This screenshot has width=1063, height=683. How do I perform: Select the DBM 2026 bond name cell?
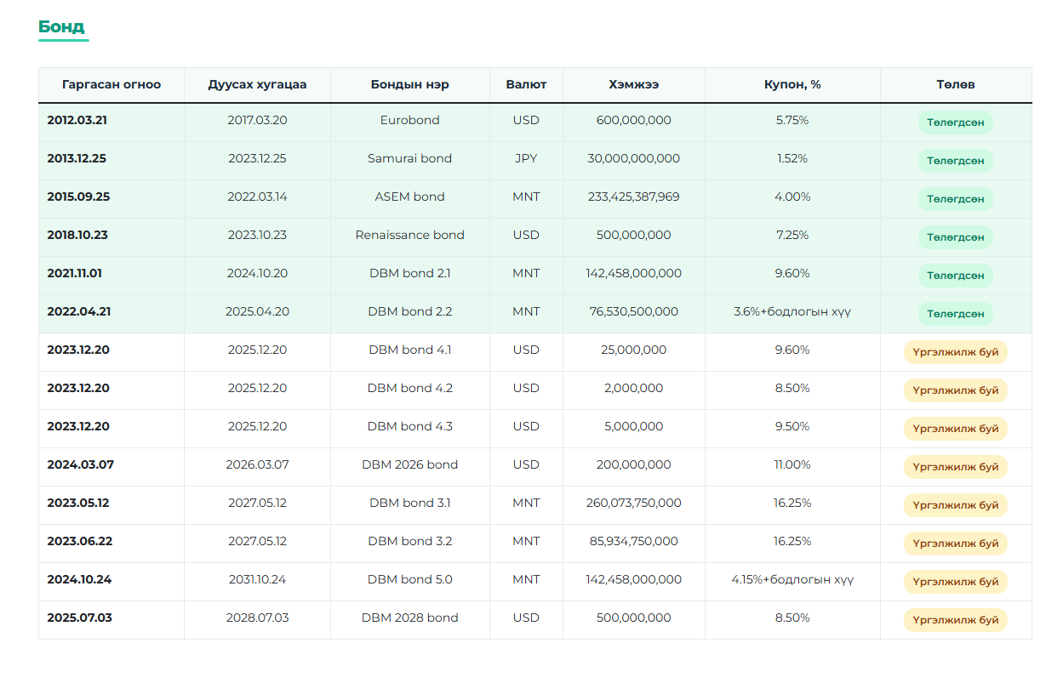click(x=409, y=465)
